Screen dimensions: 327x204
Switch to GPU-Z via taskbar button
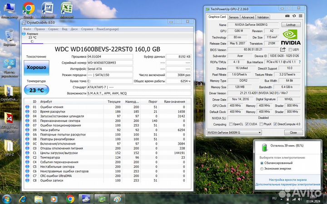[x=102, y=199]
